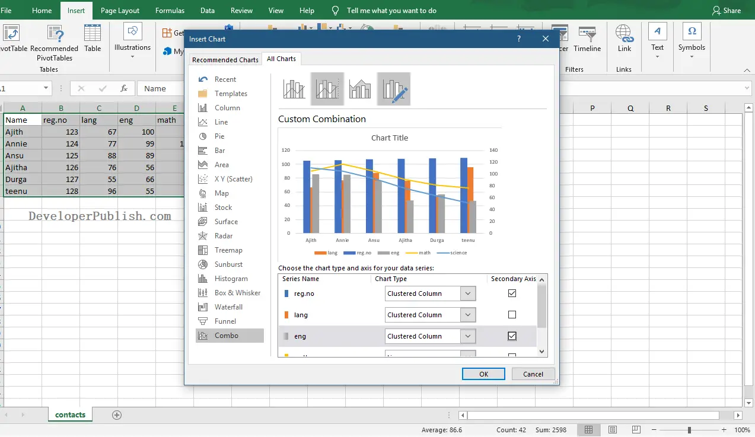Pick the Custom Combination subtype icon

(x=393, y=89)
